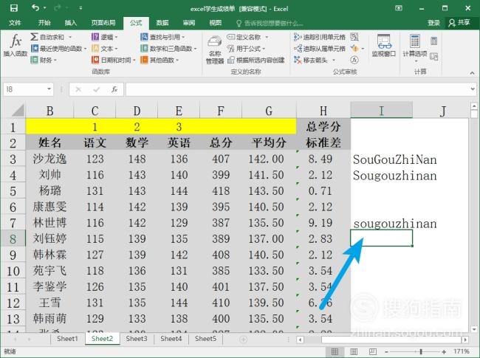
Task: Open the Sheet3 worksheet tab
Action: [137, 339]
